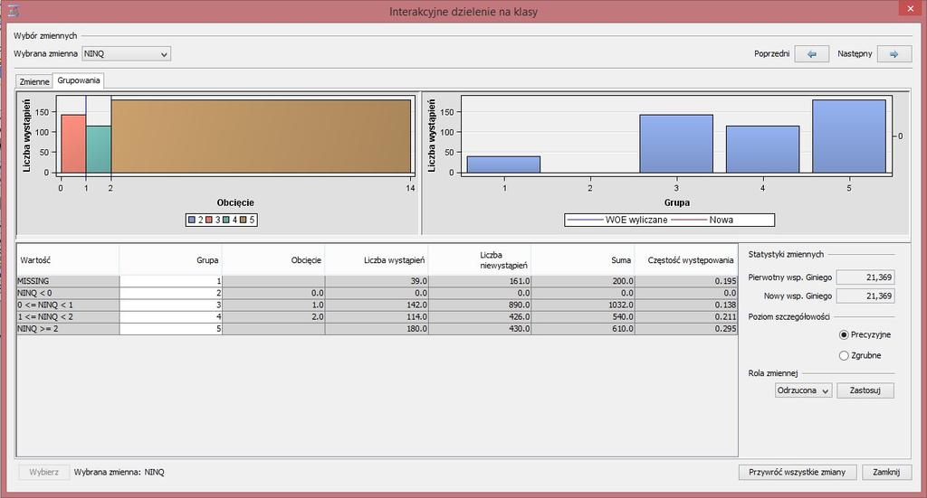Image resolution: width=927 pixels, height=498 pixels.
Task: Edit group cell for NINQ < 0 row
Action: point(170,293)
